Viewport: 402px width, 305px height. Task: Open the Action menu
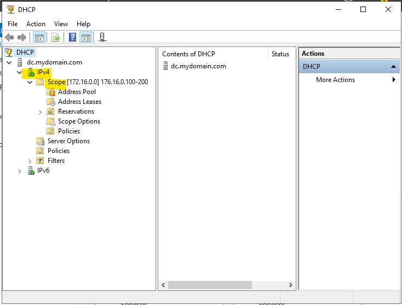tap(36, 24)
